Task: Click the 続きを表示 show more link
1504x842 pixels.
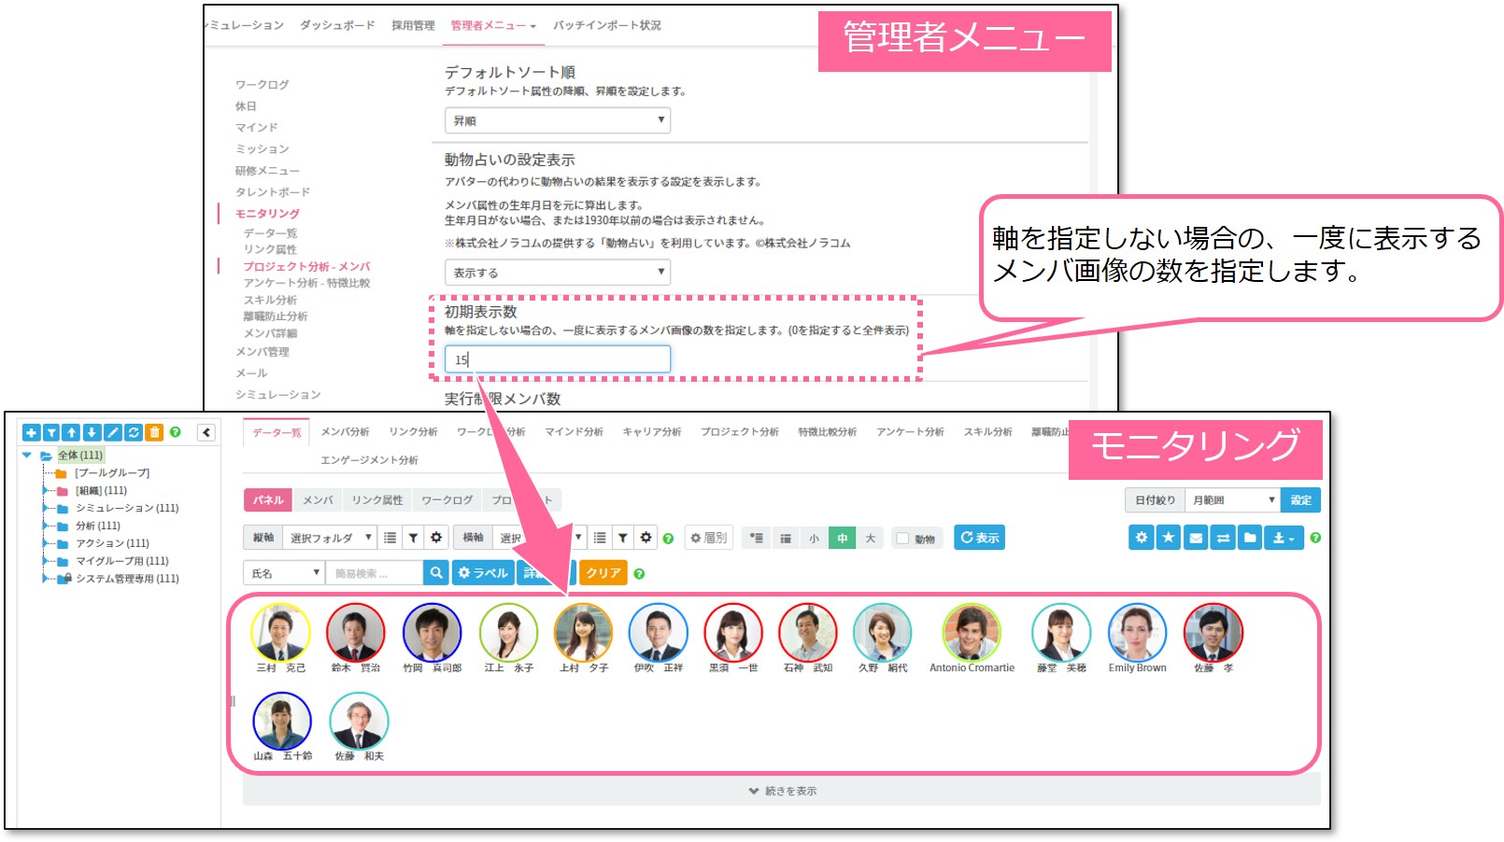Action: tap(782, 791)
